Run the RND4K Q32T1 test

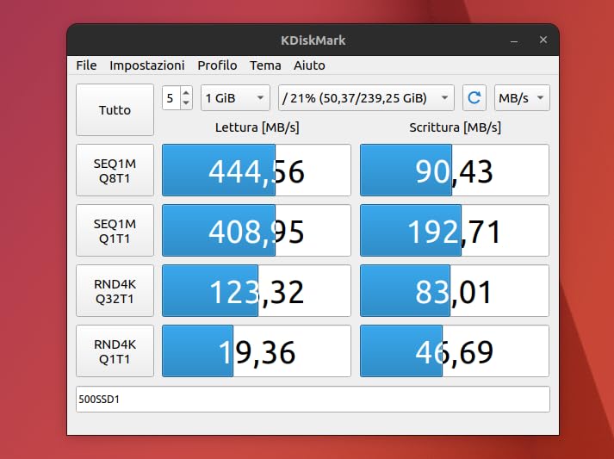pyautogui.click(x=115, y=291)
